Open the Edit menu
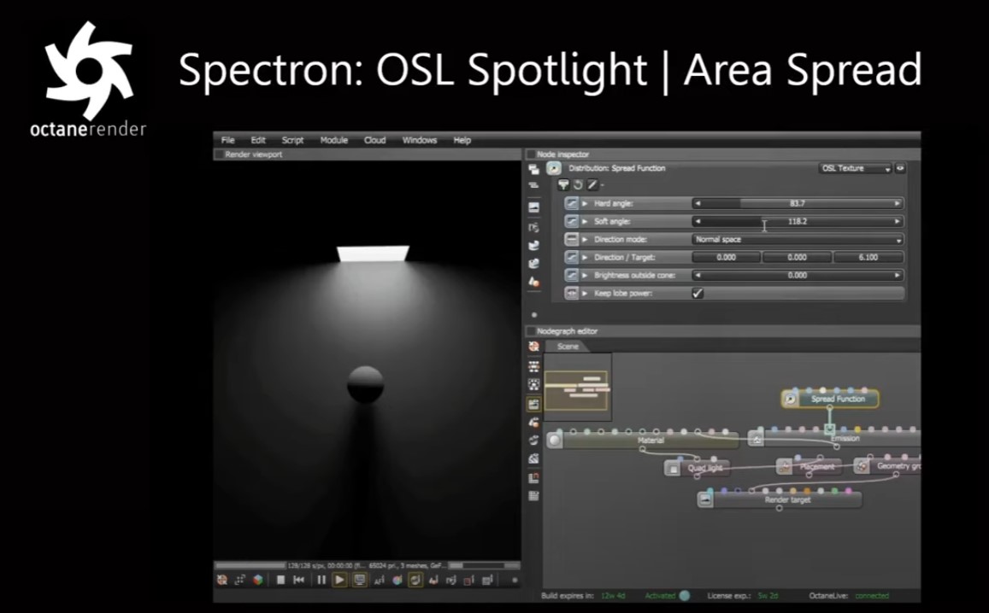 258,140
